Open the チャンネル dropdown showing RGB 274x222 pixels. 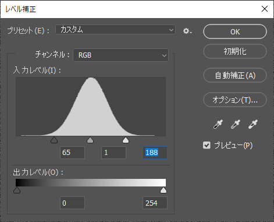pos(120,55)
